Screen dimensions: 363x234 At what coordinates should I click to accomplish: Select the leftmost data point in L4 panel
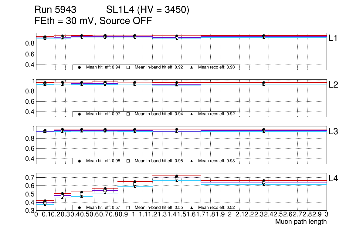45,201
